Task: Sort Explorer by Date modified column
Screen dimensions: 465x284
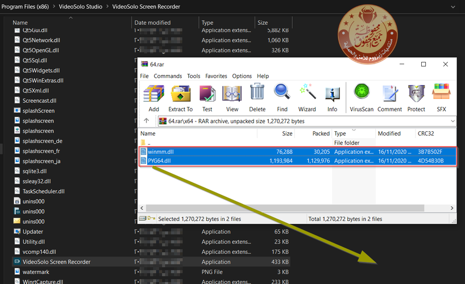Action: click(x=165, y=23)
